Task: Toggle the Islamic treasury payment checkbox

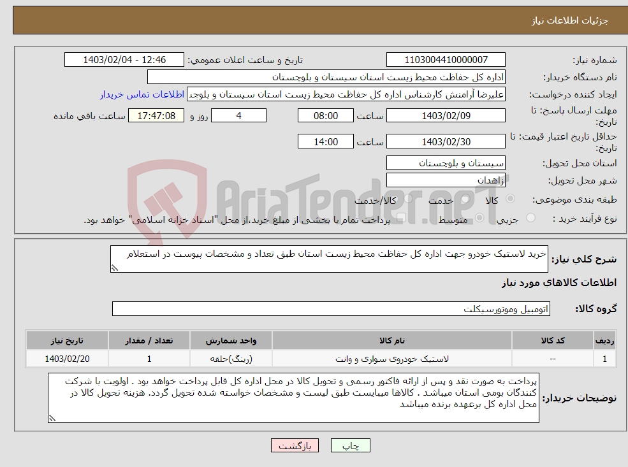Action: [x=401, y=218]
